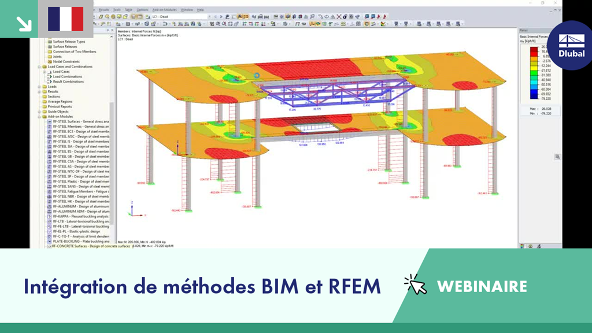Screen dimensions: 592x333
Task: Click the navigator vertical scrollbar thumb
Action: click(x=112, y=163)
